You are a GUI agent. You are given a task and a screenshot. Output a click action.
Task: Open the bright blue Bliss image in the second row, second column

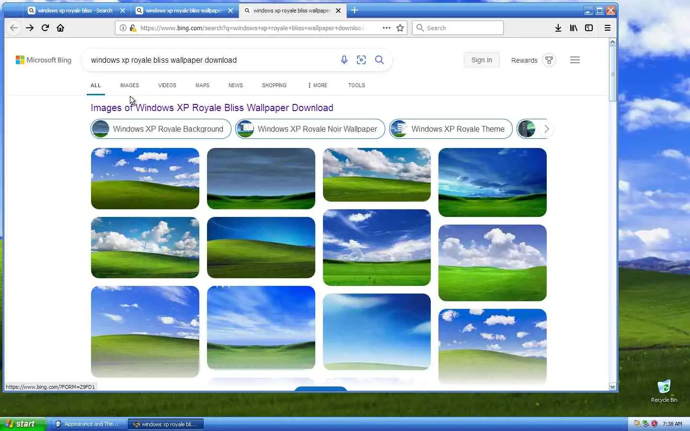pos(261,248)
